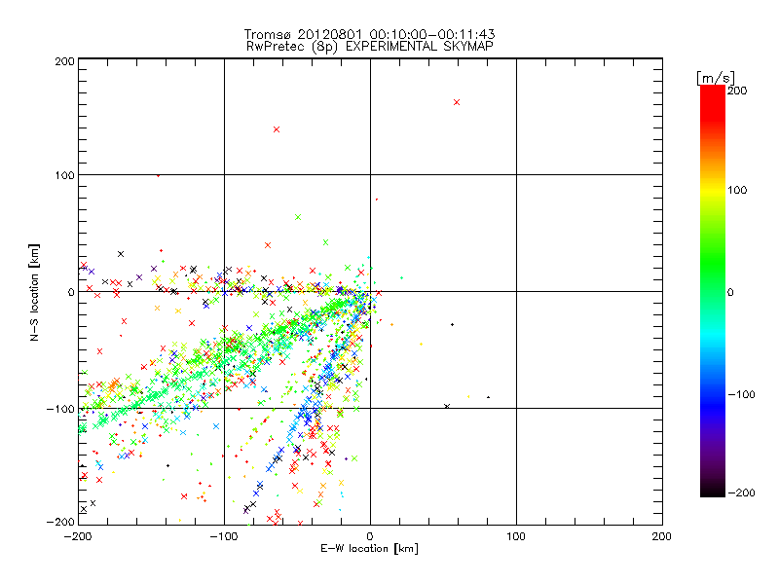Click the colorbar tick label '0'
The height and width of the screenshot is (584, 779).
coord(730,292)
